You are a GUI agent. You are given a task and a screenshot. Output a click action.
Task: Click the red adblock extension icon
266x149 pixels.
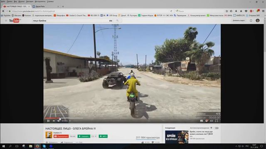coord(251,11)
